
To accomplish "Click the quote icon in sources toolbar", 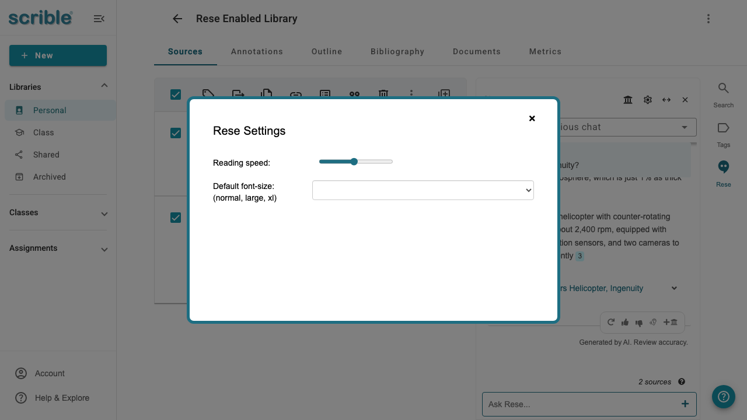I will click(x=354, y=95).
